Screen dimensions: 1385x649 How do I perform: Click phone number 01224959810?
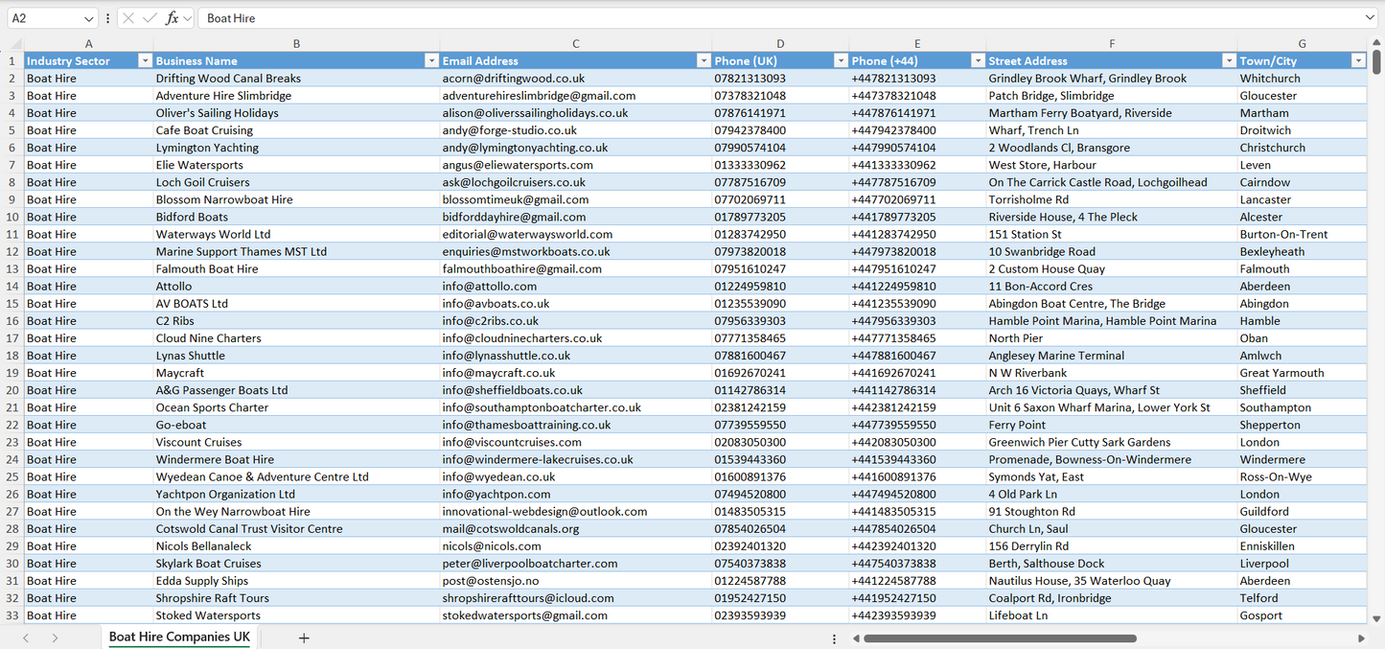coord(780,286)
